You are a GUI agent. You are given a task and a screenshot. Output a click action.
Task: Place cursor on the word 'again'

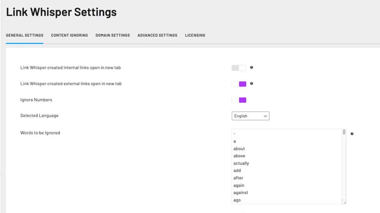pyautogui.click(x=239, y=185)
